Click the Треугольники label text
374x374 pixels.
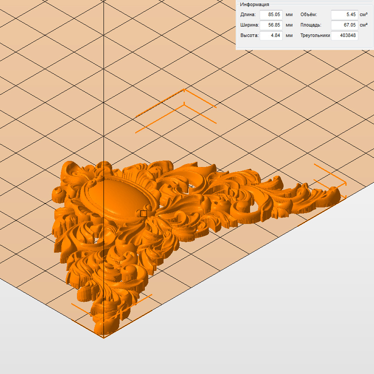pyautogui.click(x=315, y=36)
